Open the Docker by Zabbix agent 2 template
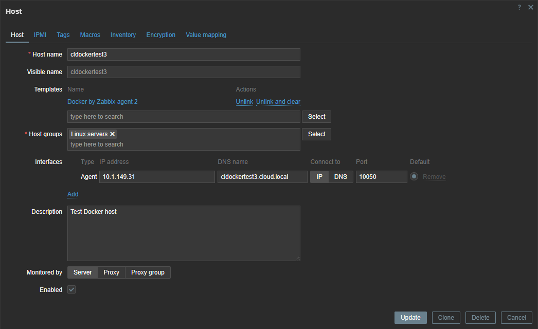This screenshot has width=538, height=329. click(x=102, y=101)
